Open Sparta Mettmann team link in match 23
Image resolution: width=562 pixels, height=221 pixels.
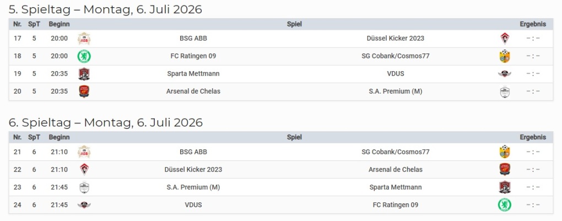pyautogui.click(x=396, y=187)
